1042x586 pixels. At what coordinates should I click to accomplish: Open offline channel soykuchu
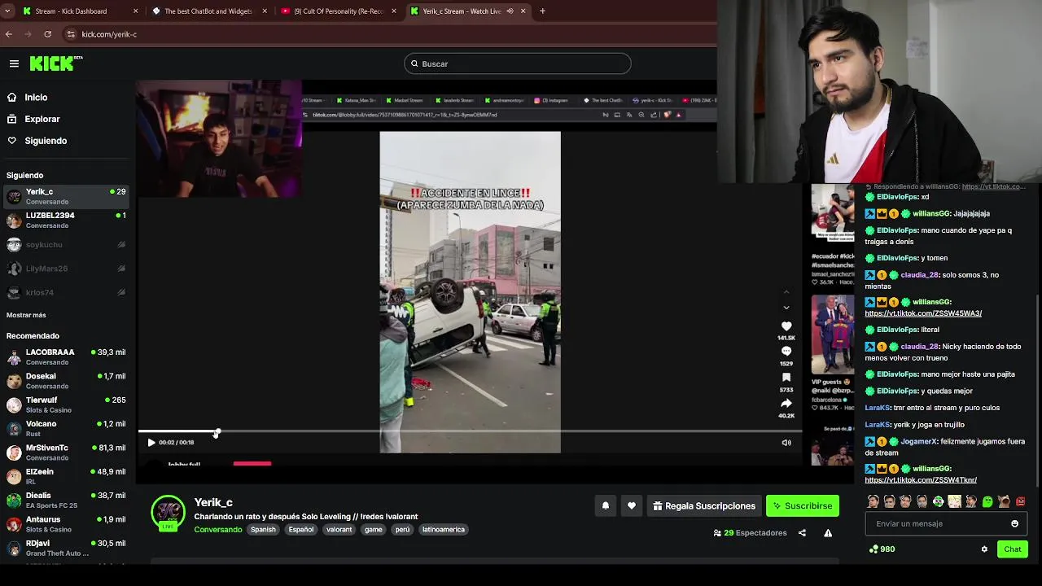coord(66,244)
